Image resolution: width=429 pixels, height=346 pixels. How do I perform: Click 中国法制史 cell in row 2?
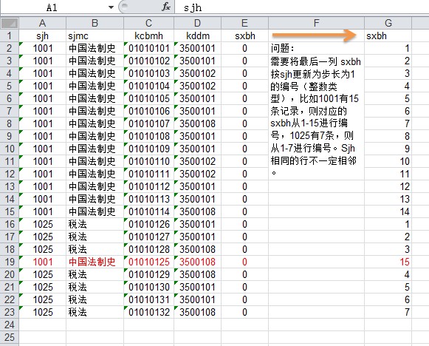point(95,48)
